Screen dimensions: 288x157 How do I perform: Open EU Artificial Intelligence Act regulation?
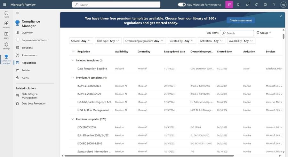(94, 102)
